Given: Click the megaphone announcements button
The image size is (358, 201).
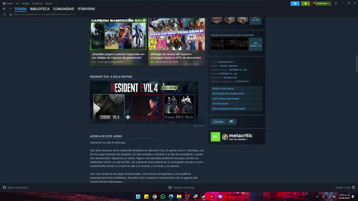Looking at the screenshot, I should (295, 3).
